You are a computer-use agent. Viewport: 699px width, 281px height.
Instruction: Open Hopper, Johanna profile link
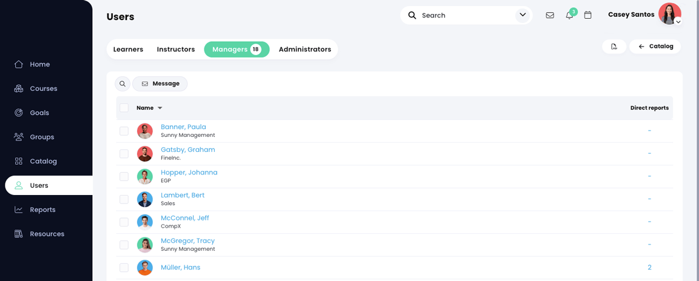(189, 173)
